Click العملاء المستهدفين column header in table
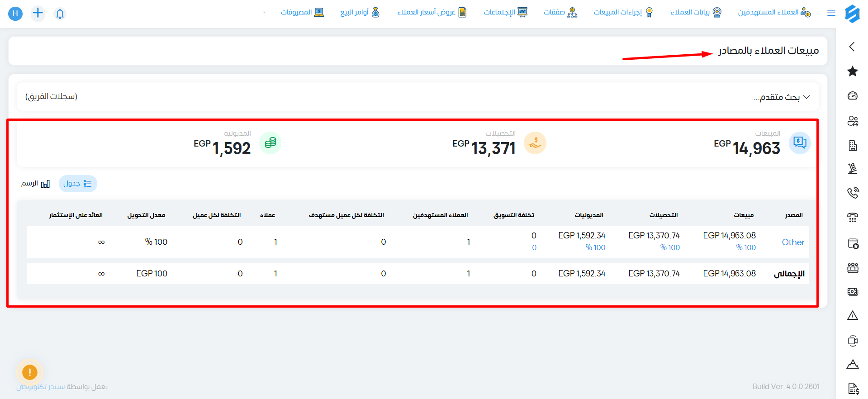868x399 pixels. coord(440,215)
